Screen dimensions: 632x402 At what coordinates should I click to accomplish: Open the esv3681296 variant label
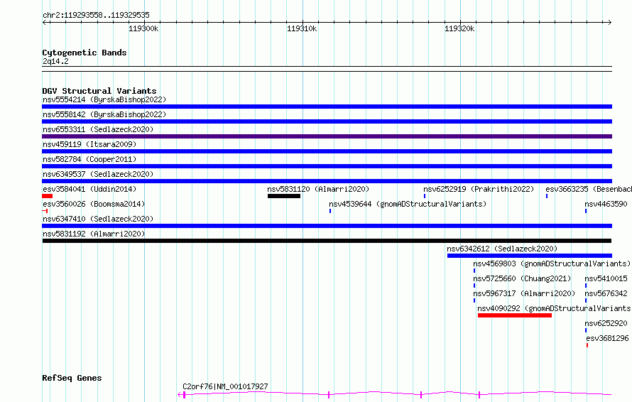(x=607, y=338)
